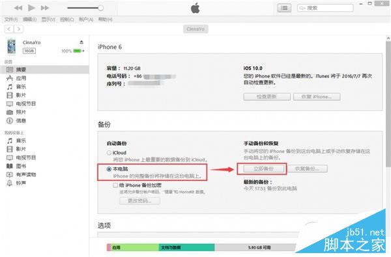Click the 检查更新 button

pos(267,97)
